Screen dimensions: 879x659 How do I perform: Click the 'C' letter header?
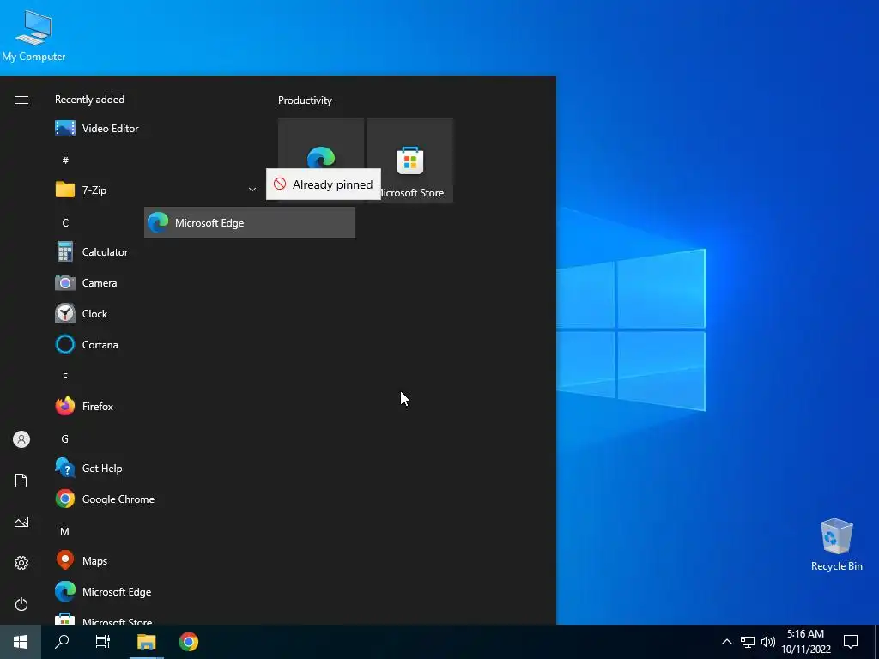click(65, 222)
